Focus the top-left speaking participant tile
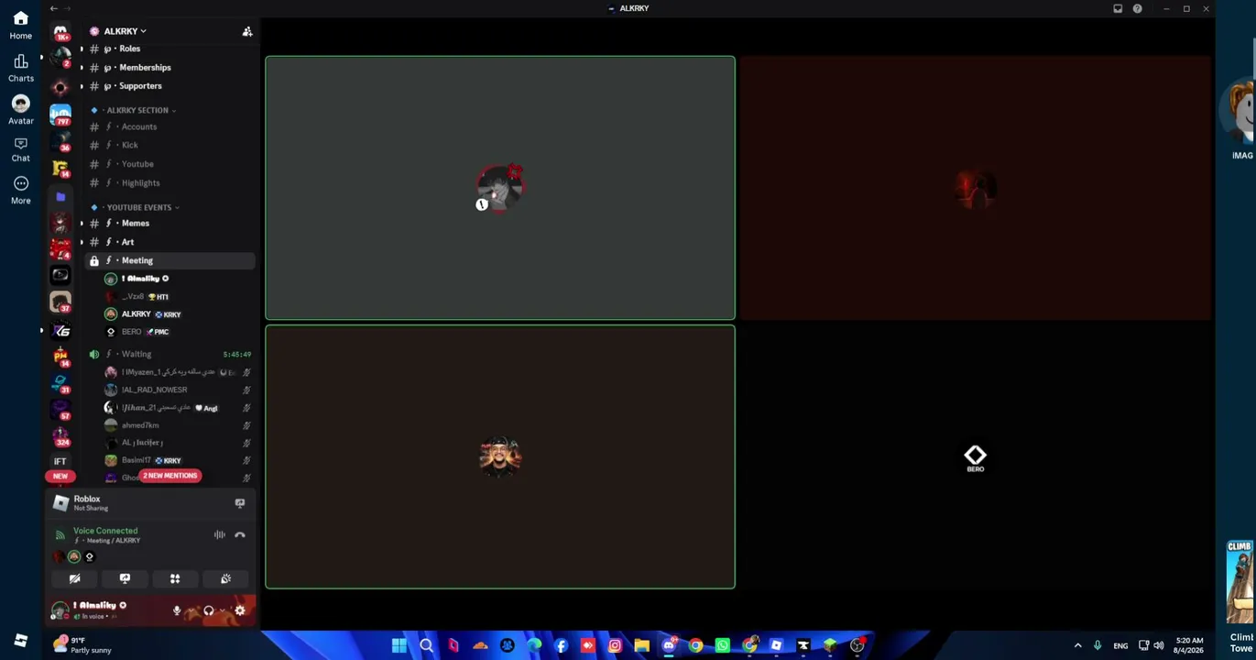Image resolution: width=1256 pixels, height=660 pixels. click(x=500, y=188)
